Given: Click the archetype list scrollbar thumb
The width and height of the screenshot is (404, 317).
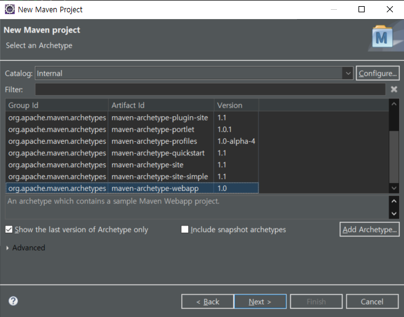Looking at the screenshot, I should point(394,157).
